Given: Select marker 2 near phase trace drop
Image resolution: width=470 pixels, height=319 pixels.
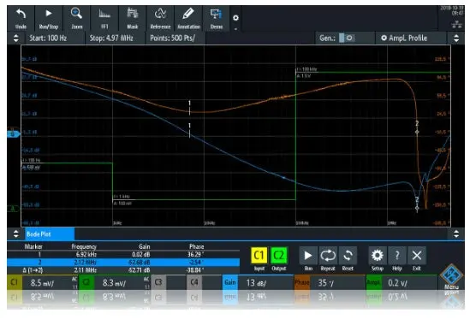Looking at the screenshot, I should [417, 127].
